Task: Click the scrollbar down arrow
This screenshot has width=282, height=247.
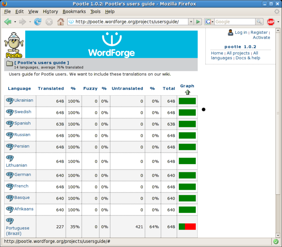Action: [278, 235]
